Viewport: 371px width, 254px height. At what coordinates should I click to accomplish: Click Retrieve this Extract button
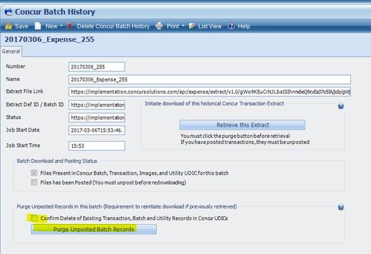pyautogui.click(x=243, y=125)
